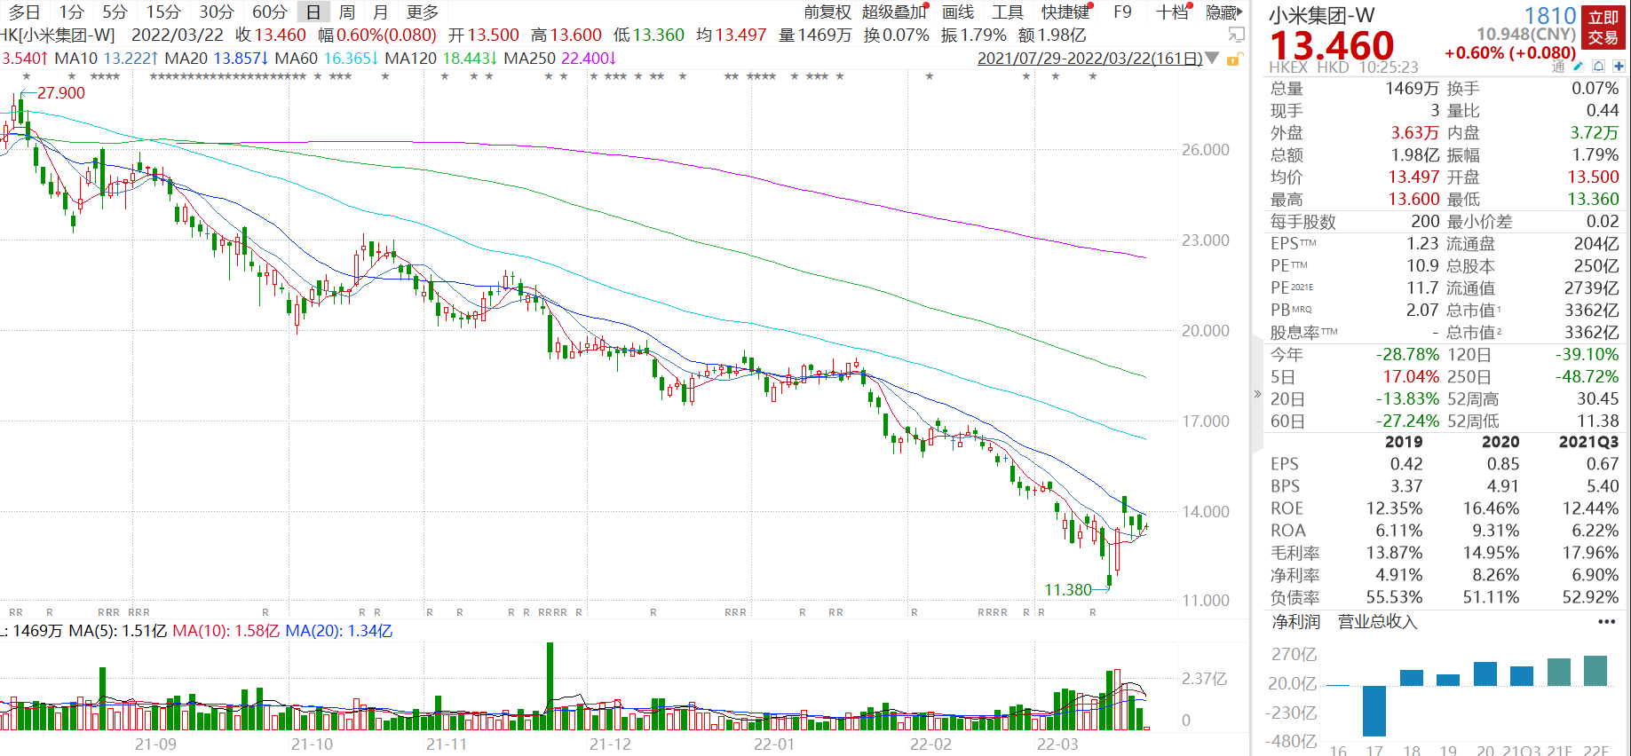Click the 2021/07/29-2022/03/22 date range link
The width and height of the screenshot is (1631, 756).
point(1089,59)
